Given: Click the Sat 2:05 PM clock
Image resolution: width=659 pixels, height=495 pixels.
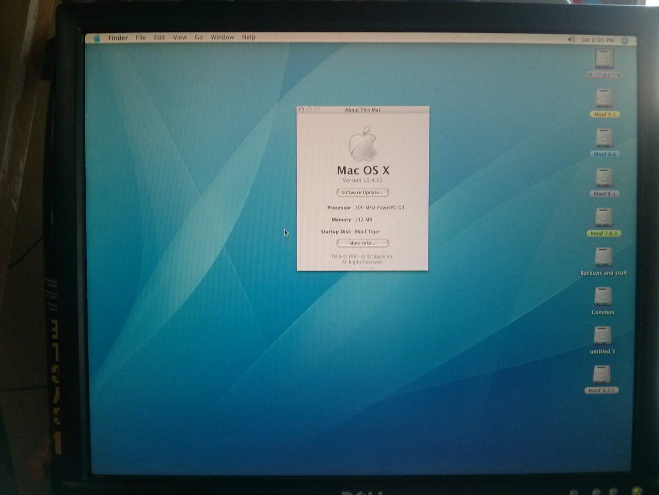Looking at the screenshot, I should click(x=597, y=40).
